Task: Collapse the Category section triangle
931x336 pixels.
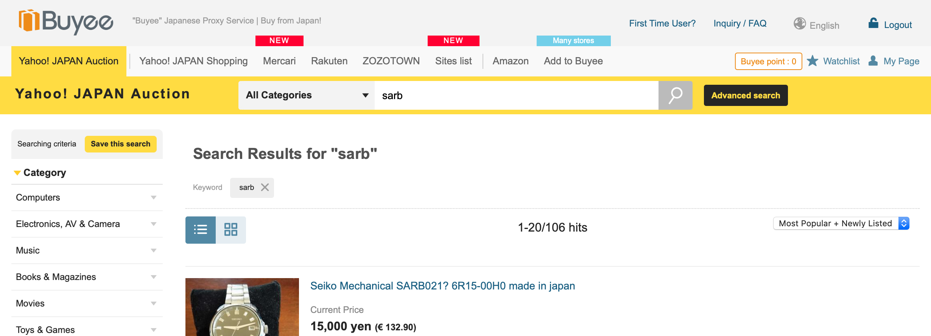Action: pos(17,173)
